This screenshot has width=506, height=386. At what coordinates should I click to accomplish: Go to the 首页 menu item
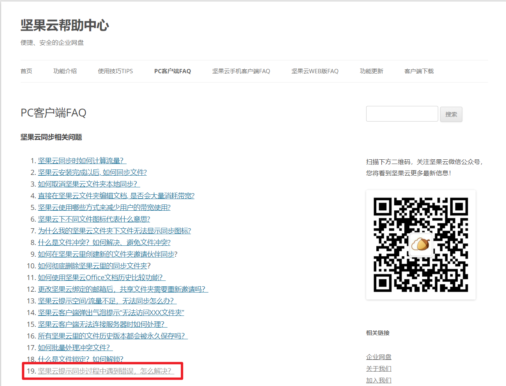pyautogui.click(x=26, y=71)
